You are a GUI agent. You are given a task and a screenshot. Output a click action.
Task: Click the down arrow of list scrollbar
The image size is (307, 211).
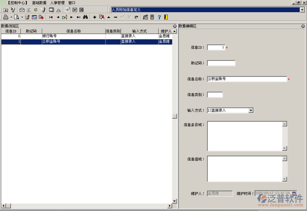[x=175, y=201]
